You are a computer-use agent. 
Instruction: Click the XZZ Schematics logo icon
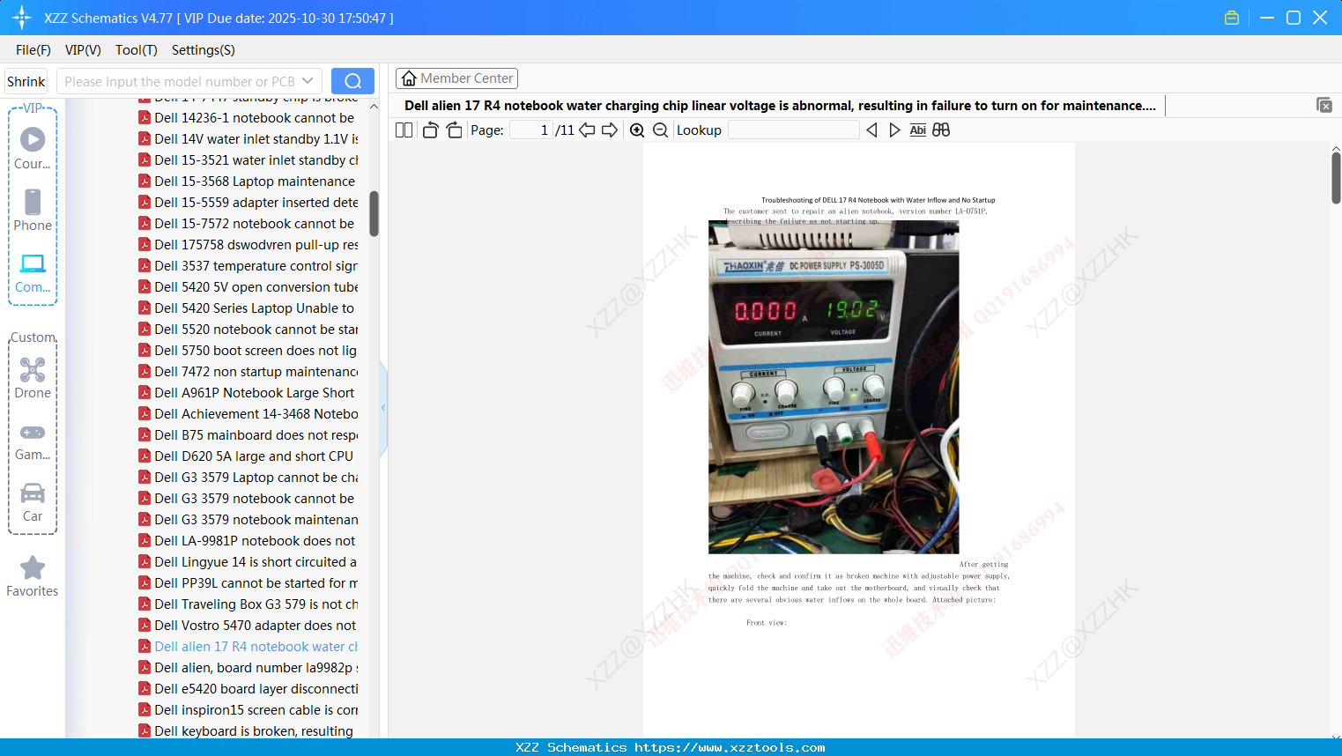click(22, 18)
